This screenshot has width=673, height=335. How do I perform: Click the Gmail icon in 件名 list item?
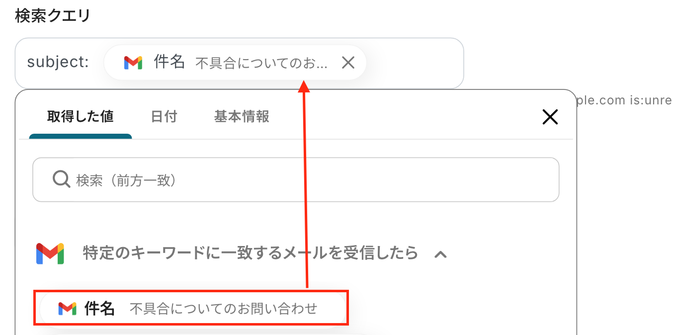pos(67,309)
